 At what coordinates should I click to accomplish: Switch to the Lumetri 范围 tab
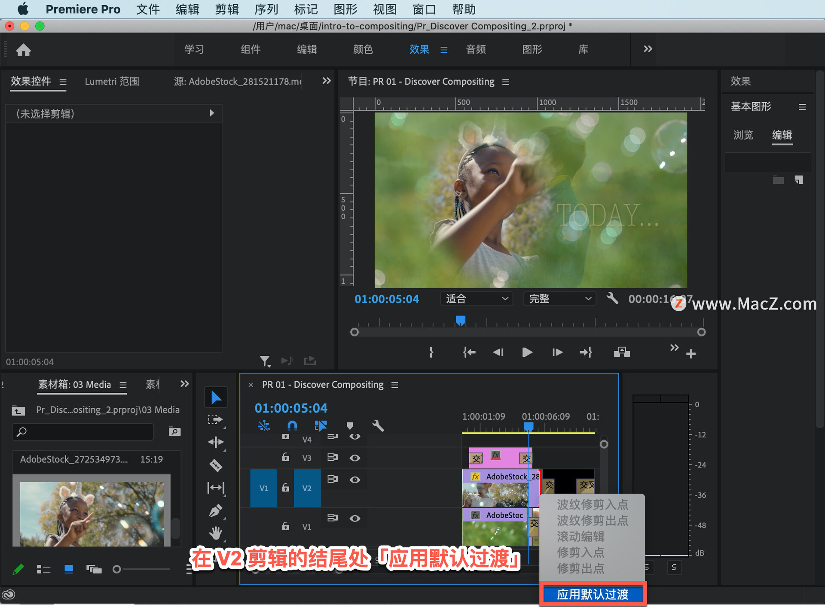pyautogui.click(x=112, y=82)
